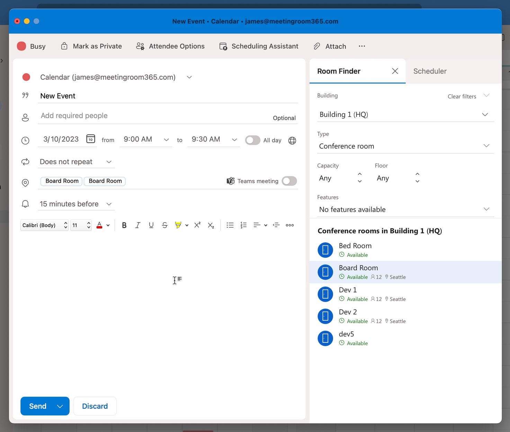
Task: Click the Add required people field
Action: pos(156,116)
